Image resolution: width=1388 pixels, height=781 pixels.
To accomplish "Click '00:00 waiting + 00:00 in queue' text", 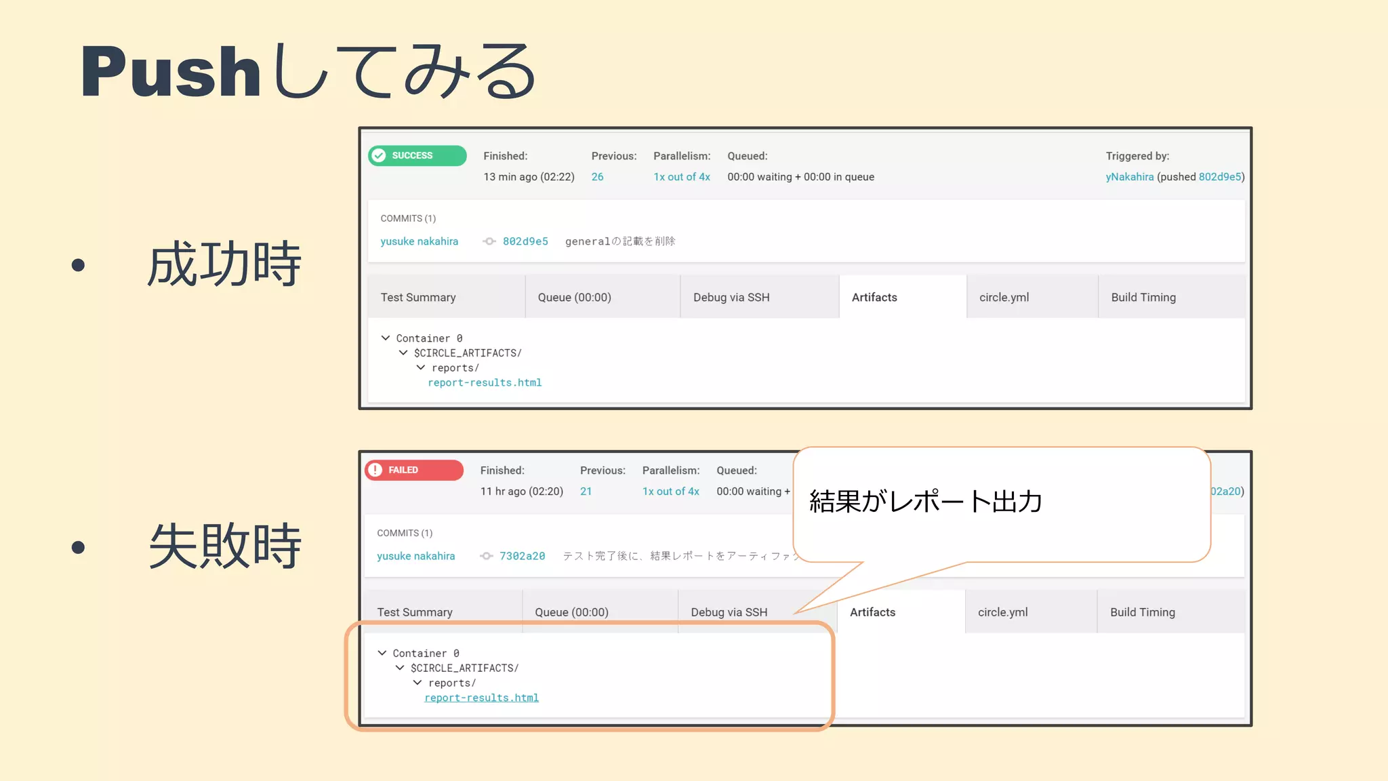I will click(x=801, y=177).
